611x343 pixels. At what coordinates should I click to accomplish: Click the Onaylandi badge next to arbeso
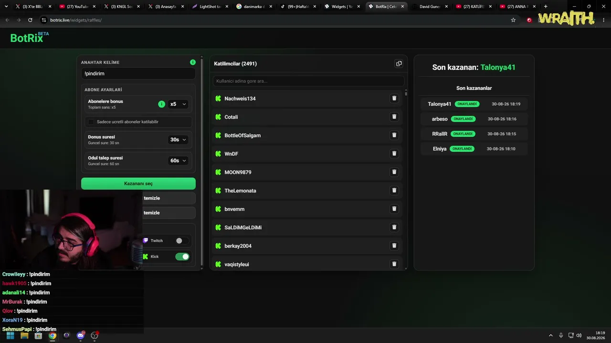[463, 119]
